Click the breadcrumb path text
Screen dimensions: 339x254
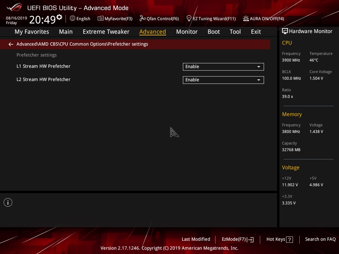82,44
